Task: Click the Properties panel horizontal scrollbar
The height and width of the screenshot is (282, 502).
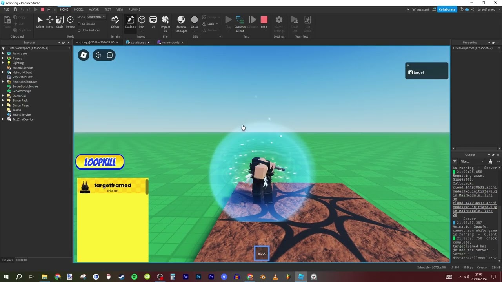Action: point(476,149)
